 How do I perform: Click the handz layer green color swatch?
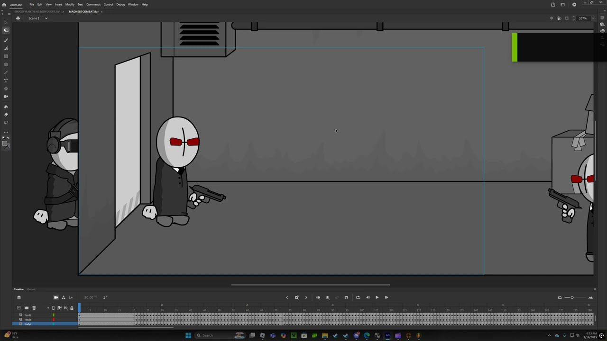click(54, 315)
